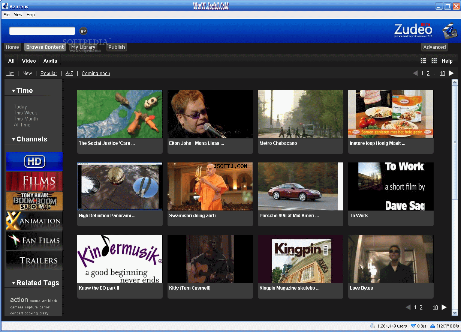Sort alphabetically with A-Z link
This screenshot has height=332, width=461.
pyautogui.click(x=69, y=74)
